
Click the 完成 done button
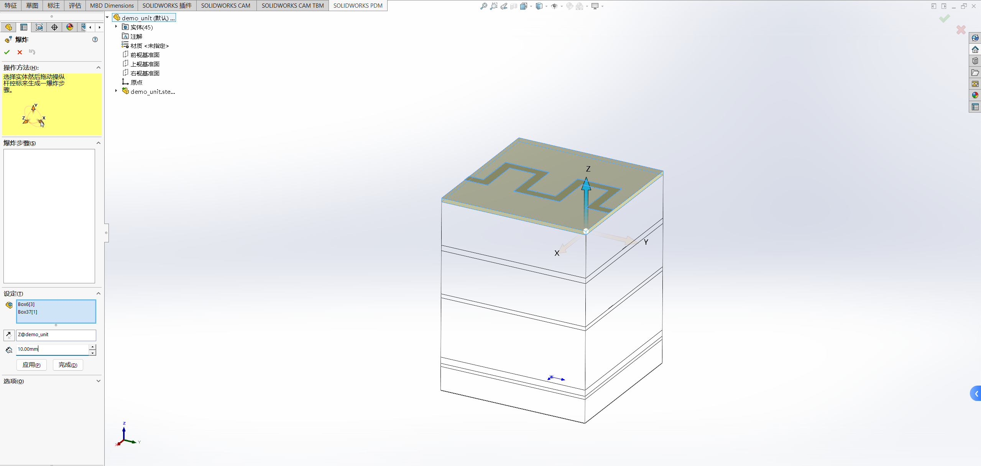(x=68, y=365)
